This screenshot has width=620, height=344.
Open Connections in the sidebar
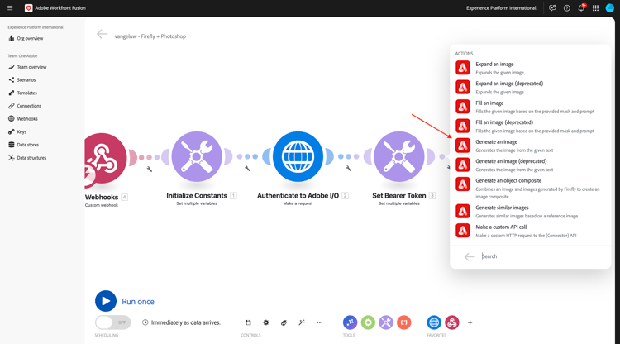click(x=25, y=106)
